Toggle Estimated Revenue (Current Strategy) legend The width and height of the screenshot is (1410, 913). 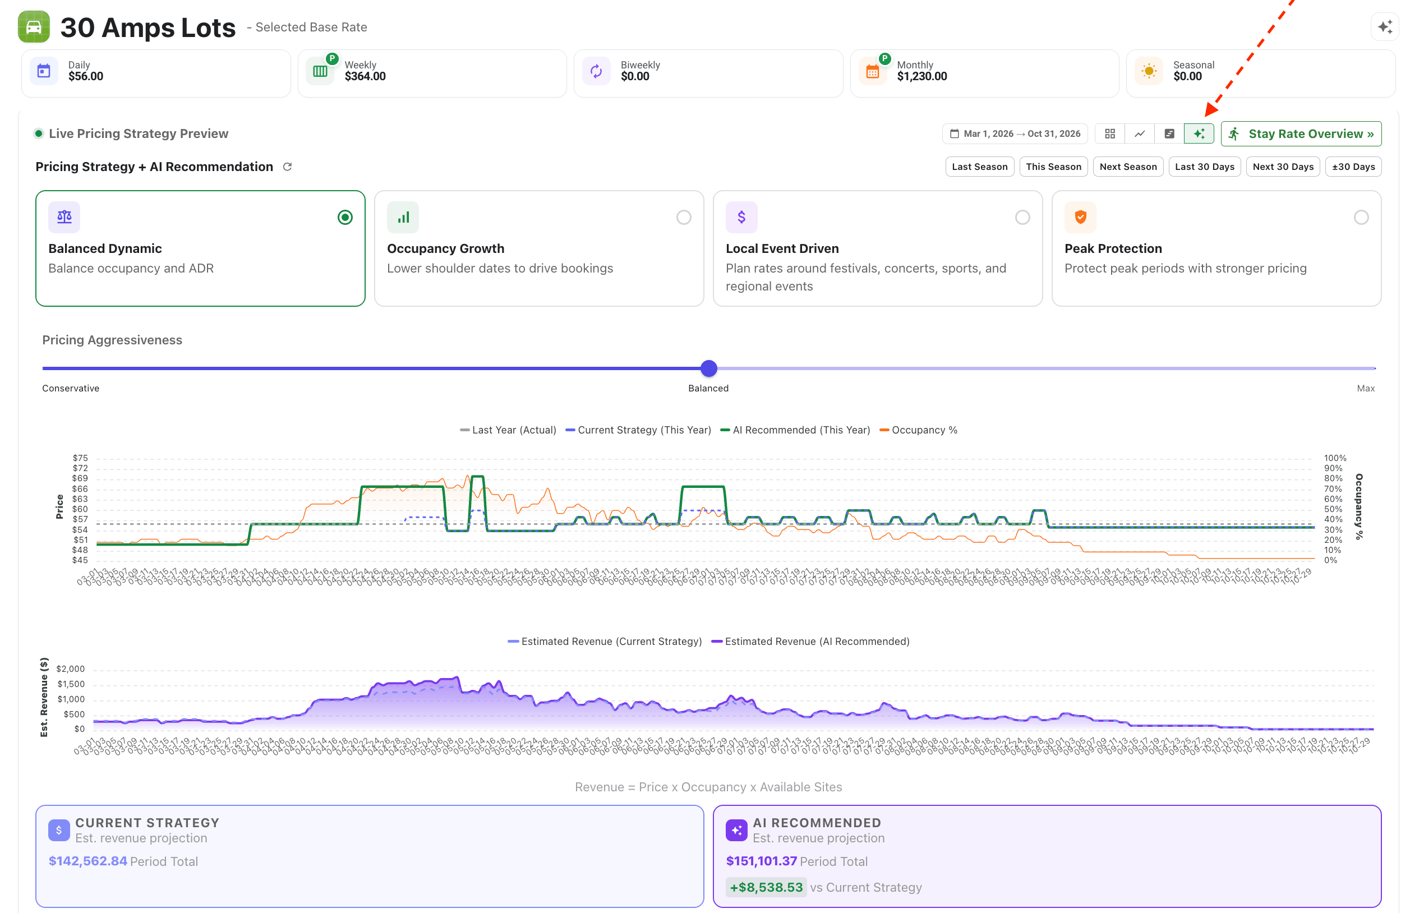605,642
